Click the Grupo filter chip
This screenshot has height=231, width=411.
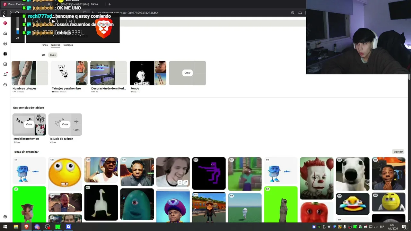click(x=53, y=55)
